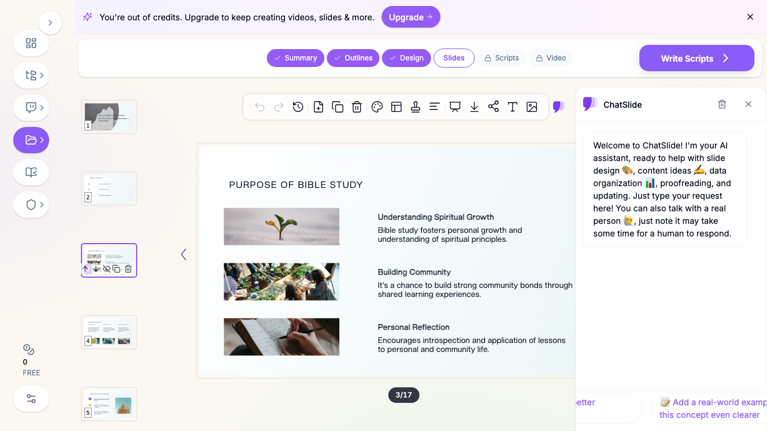
Task: Go to the Summary step
Action: pos(295,58)
